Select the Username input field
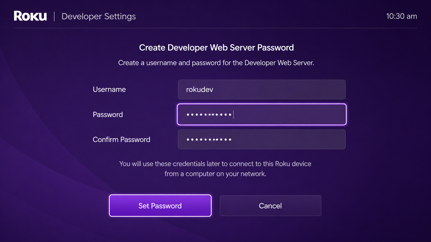 pyautogui.click(x=262, y=89)
